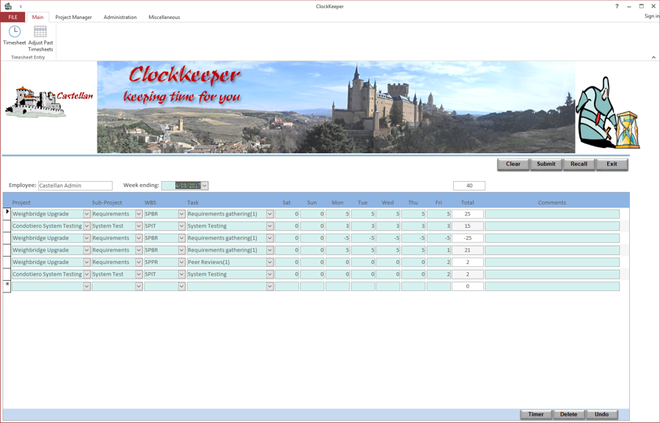Click the Delete button

[568, 414]
